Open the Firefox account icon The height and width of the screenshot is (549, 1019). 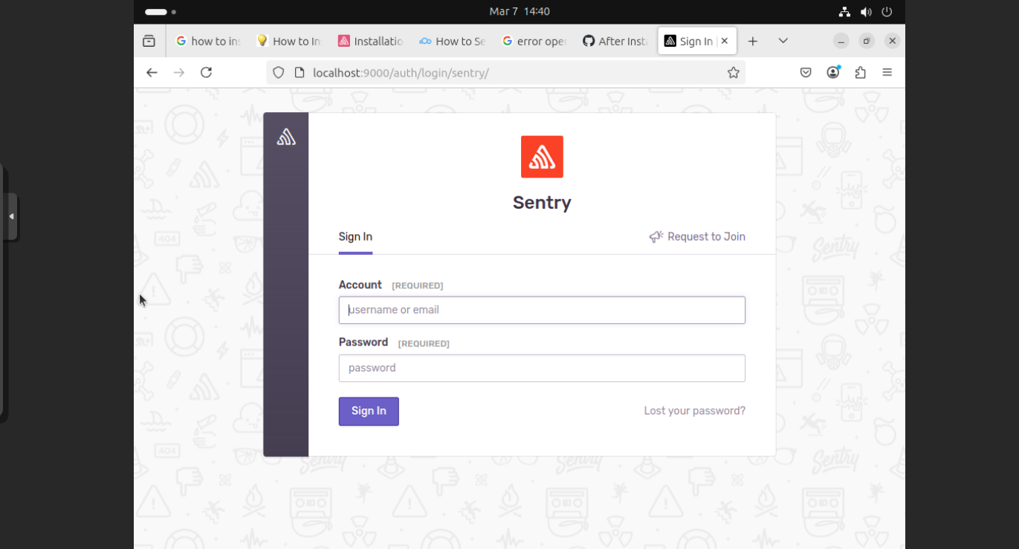coord(833,72)
